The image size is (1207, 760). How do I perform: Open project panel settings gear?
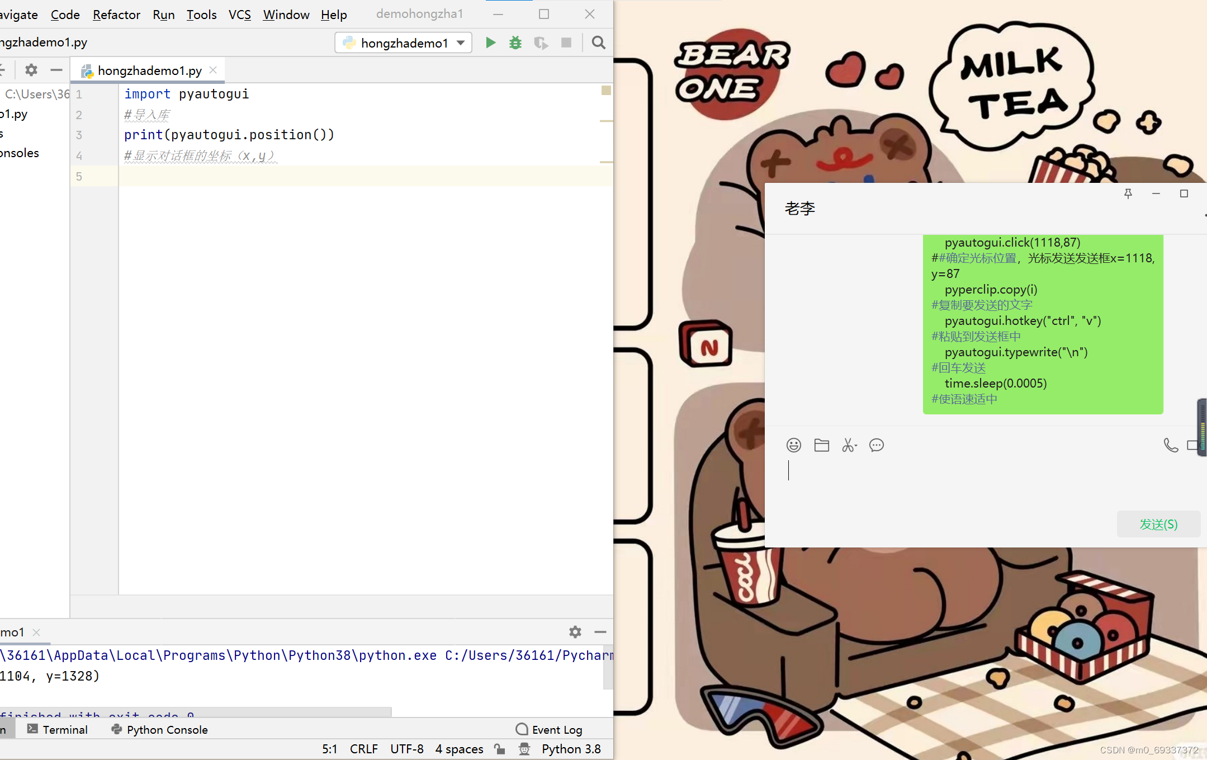(31, 70)
